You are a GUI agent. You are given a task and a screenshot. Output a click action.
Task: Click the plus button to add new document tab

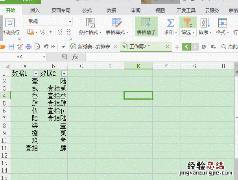[177, 47]
